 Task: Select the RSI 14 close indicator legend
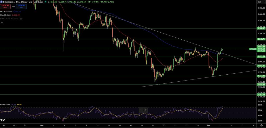(x=5, y=104)
